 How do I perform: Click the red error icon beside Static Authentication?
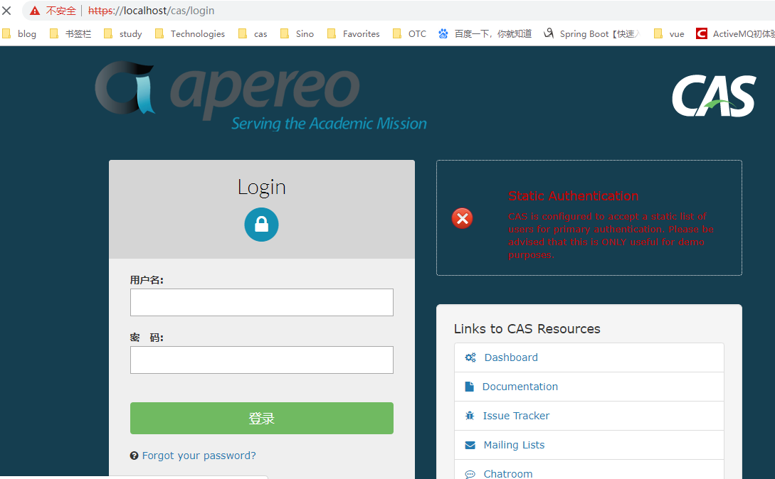pyautogui.click(x=462, y=218)
